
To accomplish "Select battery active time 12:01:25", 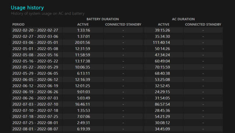I will [x=83, y=86].
